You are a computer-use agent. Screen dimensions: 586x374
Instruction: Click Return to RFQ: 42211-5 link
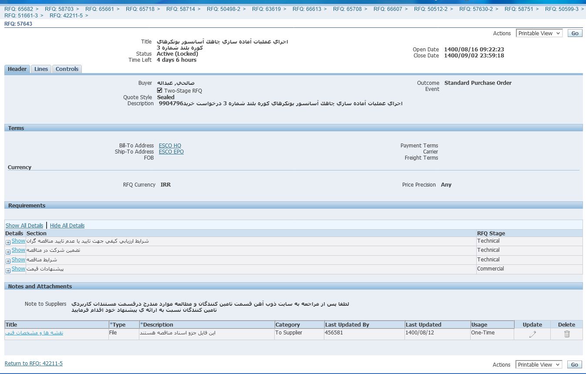[x=34, y=364]
